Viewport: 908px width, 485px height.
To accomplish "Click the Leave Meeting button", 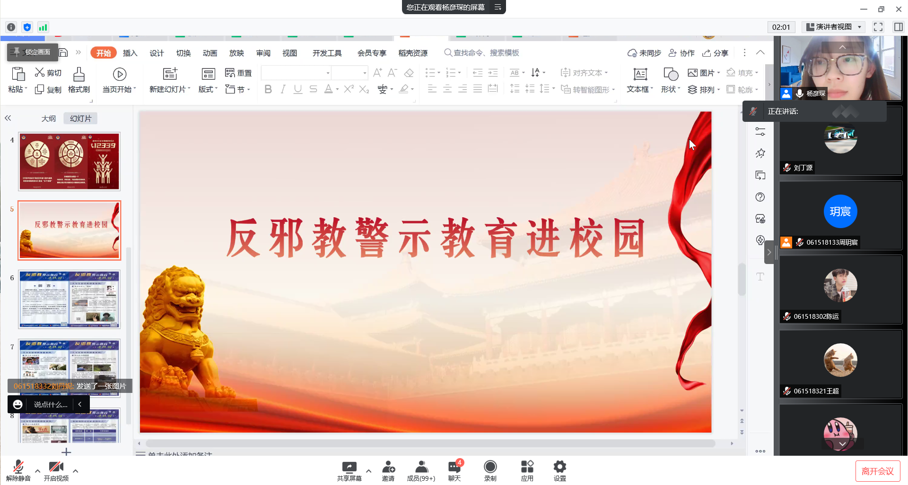I will click(877, 471).
